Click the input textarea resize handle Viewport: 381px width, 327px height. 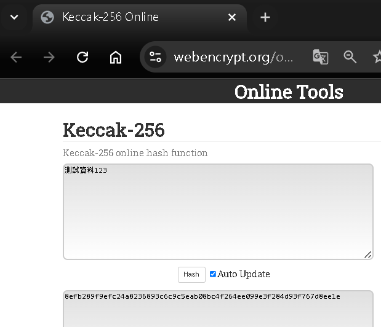click(368, 254)
